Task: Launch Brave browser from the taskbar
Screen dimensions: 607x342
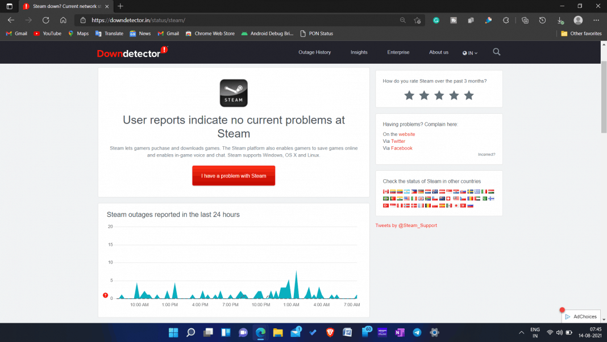Action: tap(330, 332)
